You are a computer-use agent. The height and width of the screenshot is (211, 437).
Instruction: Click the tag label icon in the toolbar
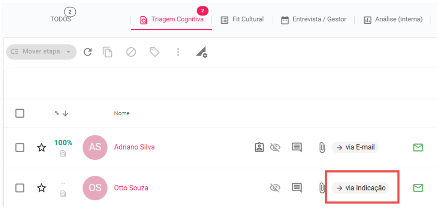[154, 52]
